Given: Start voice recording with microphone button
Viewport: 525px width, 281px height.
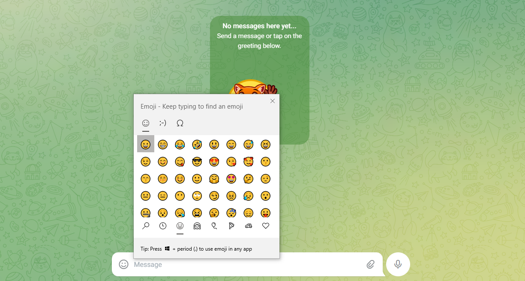Looking at the screenshot, I should click(x=398, y=264).
